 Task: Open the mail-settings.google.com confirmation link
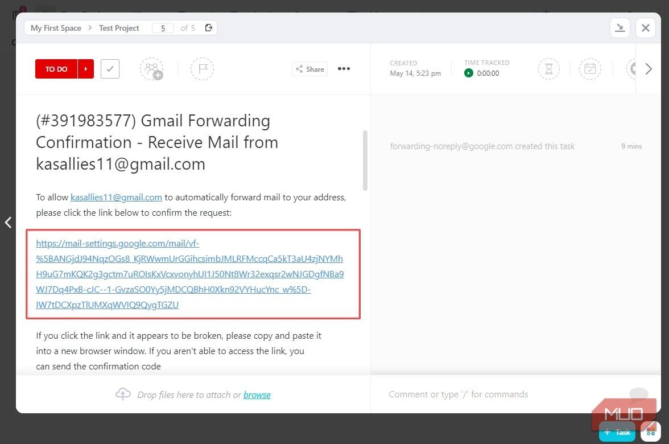point(190,274)
